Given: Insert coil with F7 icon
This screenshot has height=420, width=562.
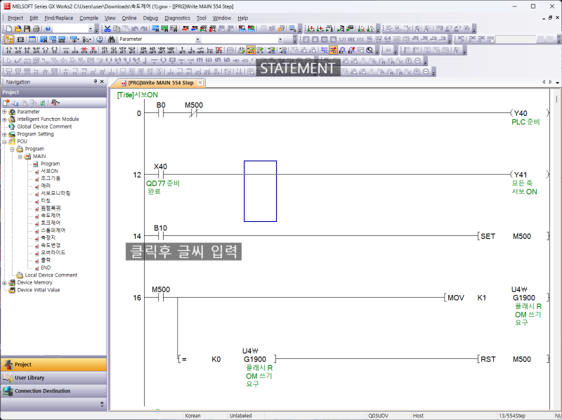Looking at the screenshot, I should 46,50.
